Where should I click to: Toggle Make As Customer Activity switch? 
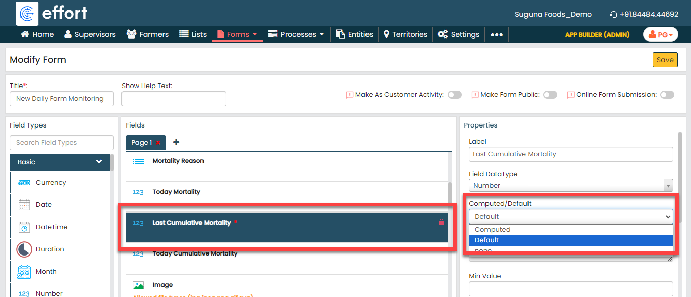454,95
